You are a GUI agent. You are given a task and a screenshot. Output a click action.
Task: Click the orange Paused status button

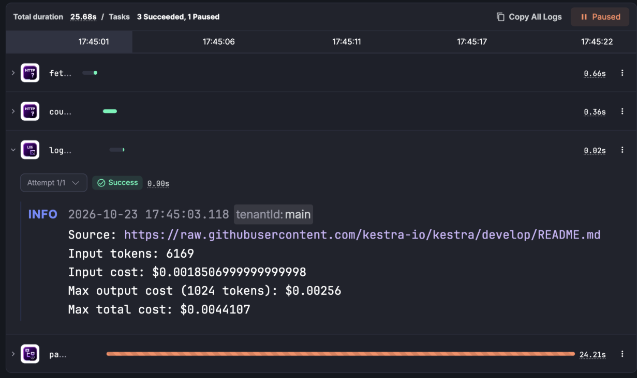coord(600,17)
